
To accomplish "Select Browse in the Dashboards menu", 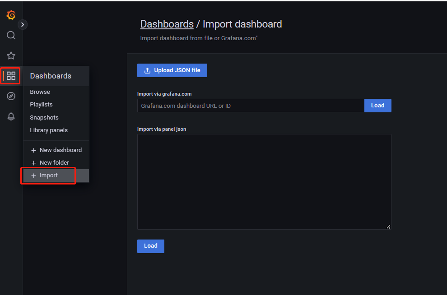I will (x=40, y=92).
